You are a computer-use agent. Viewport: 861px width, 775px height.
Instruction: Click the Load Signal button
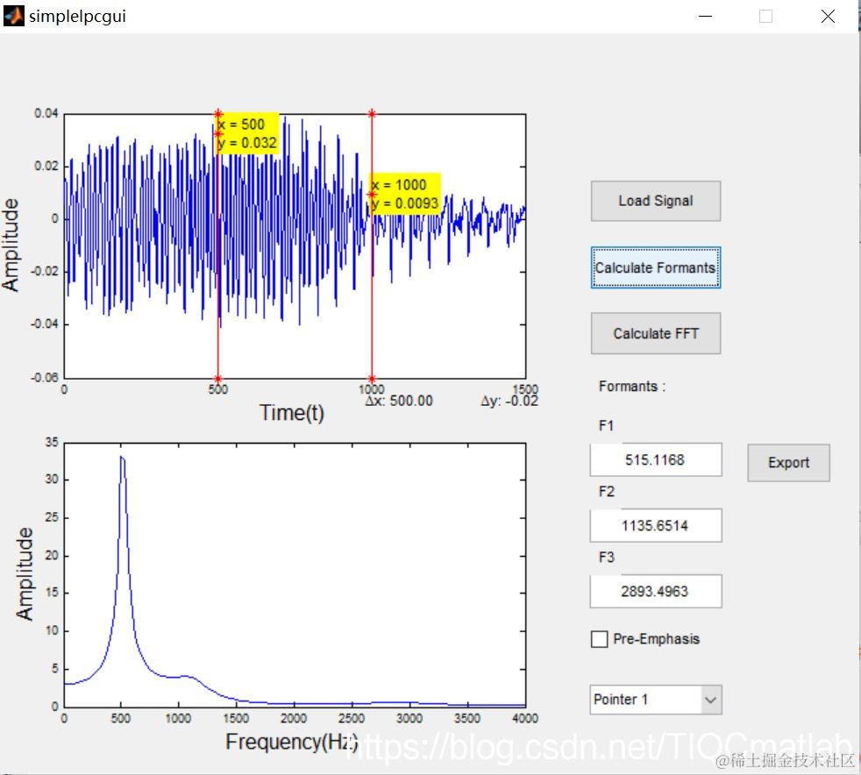tap(656, 201)
